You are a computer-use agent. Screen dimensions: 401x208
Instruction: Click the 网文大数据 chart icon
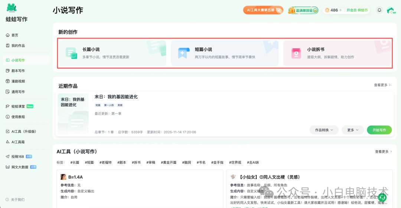tap(8, 167)
